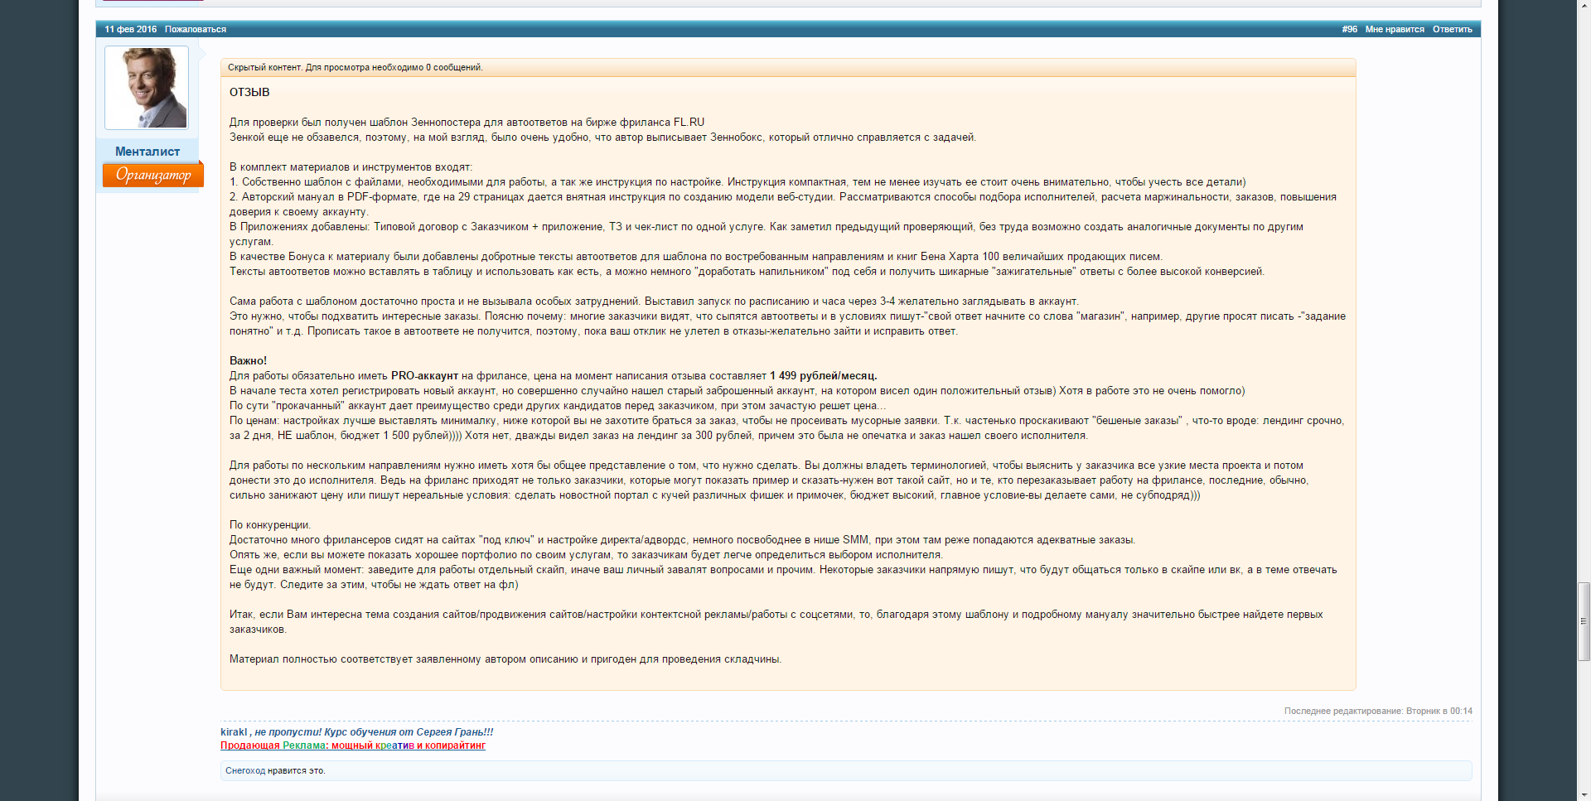Open signature link about Сергей Грань course
Screen dimensions: 1591x801
pyautogui.click(x=373, y=731)
